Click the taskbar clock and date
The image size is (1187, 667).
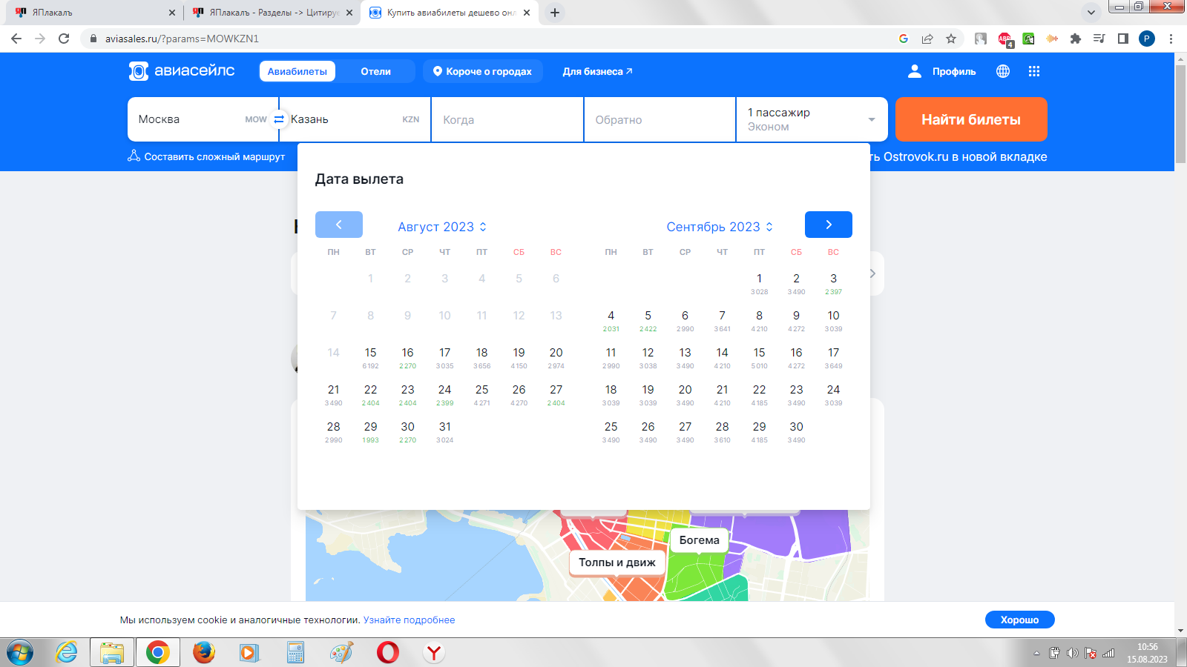[x=1147, y=653]
